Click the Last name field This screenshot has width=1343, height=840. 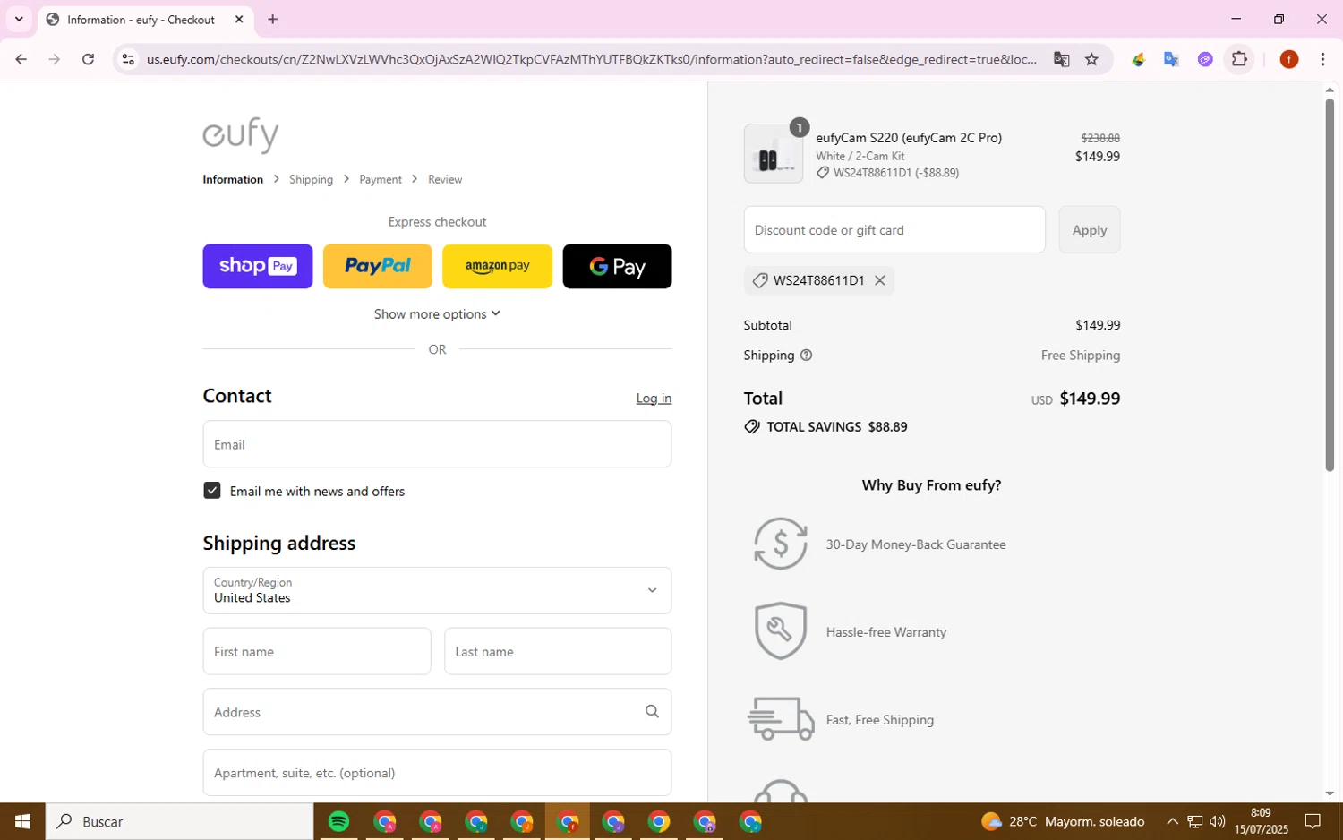tap(558, 651)
